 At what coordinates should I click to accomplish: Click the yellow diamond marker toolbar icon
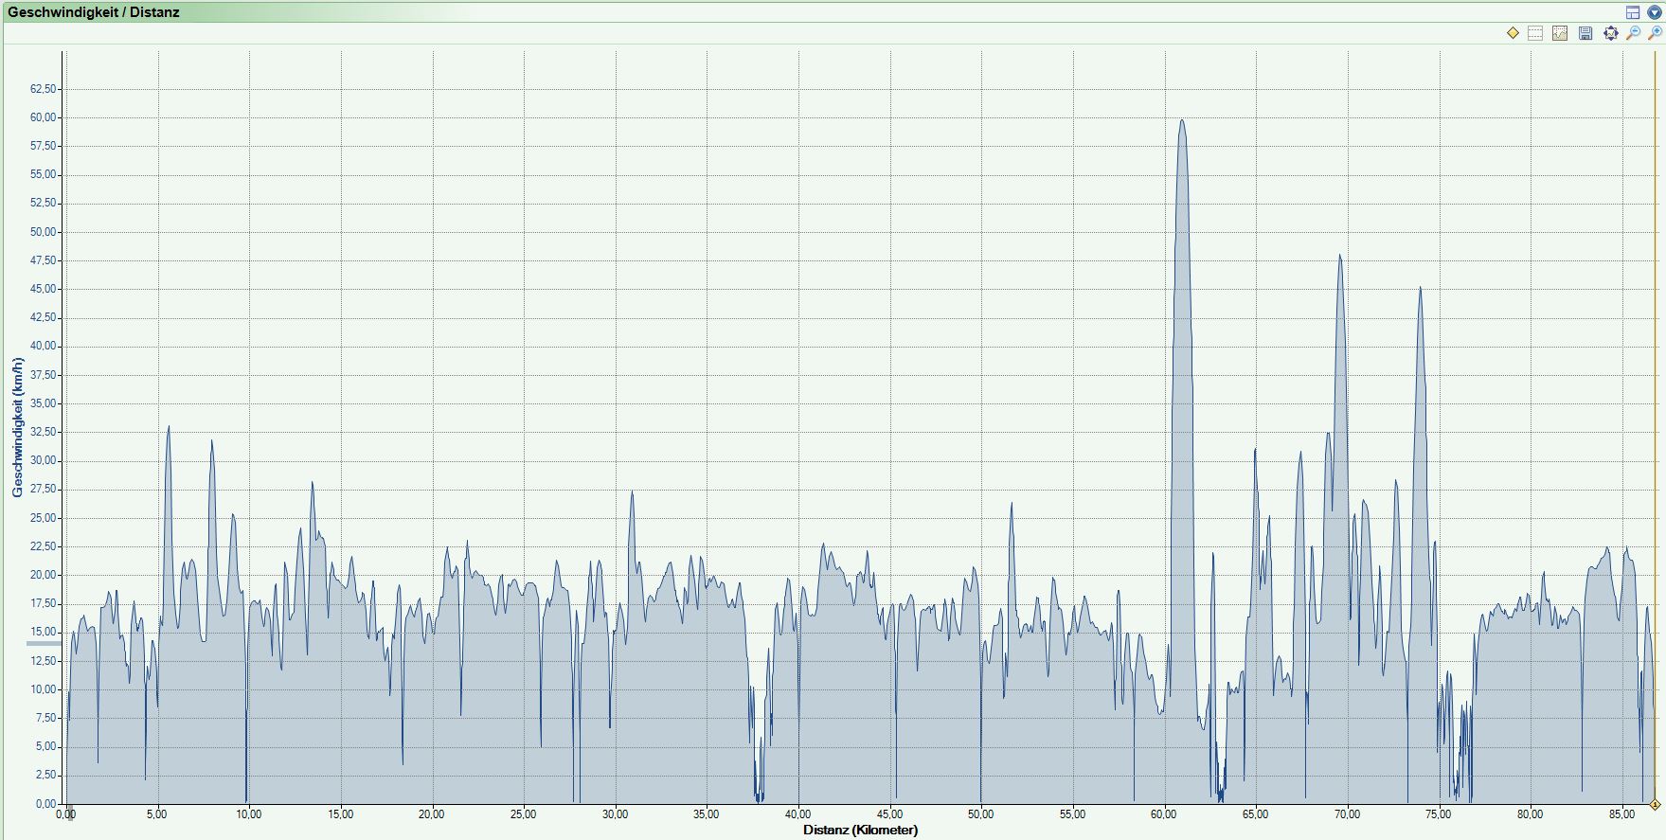coord(1513,33)
